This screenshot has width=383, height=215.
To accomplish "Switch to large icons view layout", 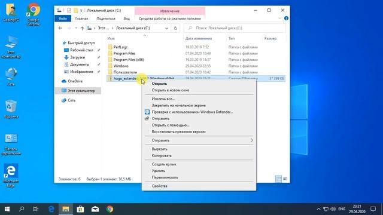I will point(285,179).
